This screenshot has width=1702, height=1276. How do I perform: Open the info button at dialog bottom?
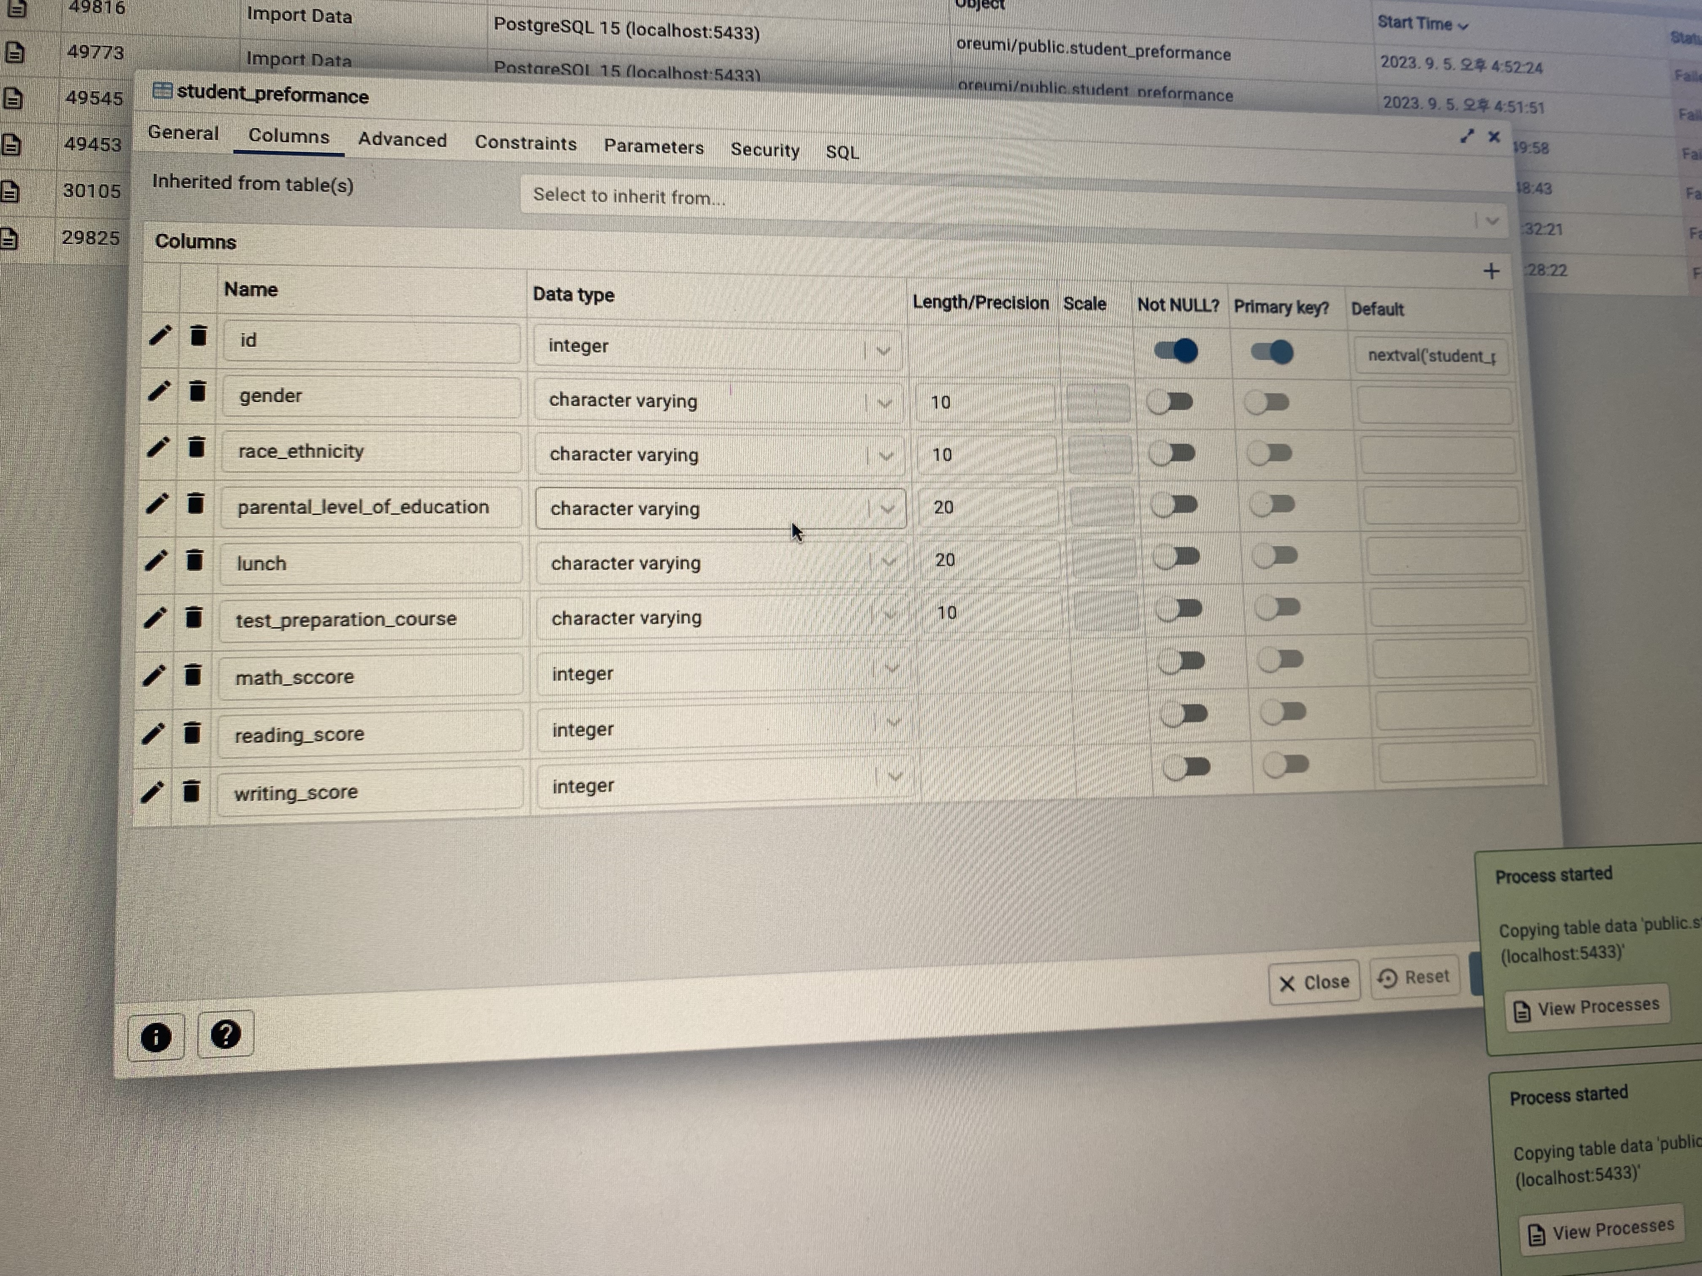click(x=156, y=1037)
